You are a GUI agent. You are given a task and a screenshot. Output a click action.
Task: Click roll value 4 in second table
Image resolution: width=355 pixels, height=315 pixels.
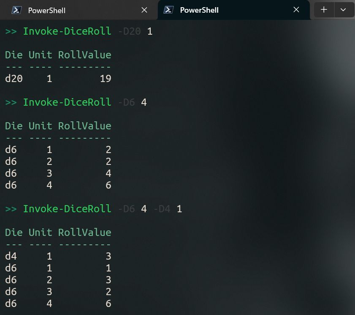pos(108,173)
